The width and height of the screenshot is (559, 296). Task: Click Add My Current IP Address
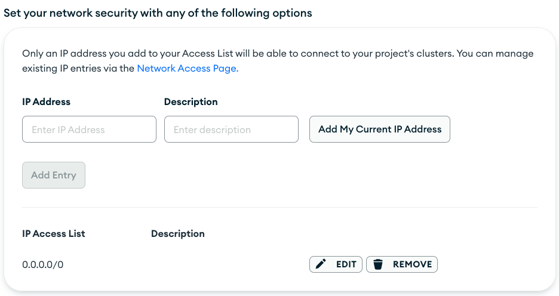[380, 129]
